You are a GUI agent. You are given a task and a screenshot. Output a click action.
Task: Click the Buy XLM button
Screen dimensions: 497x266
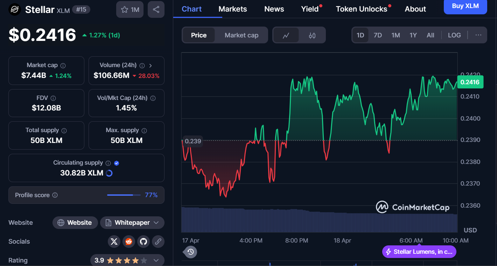[465, 6]
